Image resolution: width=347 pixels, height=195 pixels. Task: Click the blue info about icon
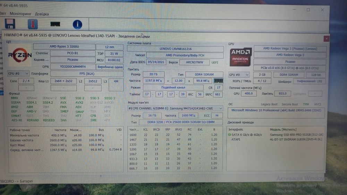point(77,25)
